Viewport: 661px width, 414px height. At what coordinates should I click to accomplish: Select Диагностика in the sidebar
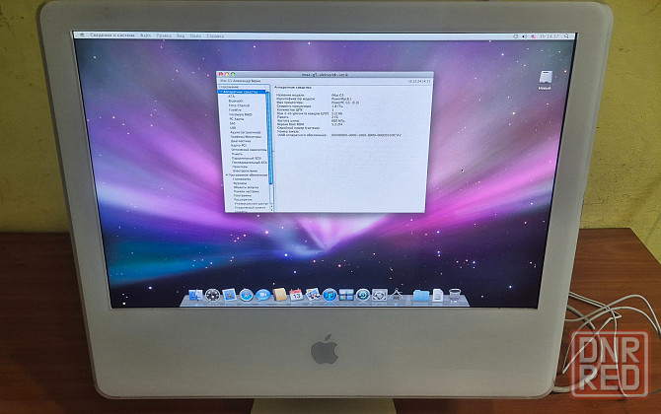pyautogui.click(x=241, y=141)
